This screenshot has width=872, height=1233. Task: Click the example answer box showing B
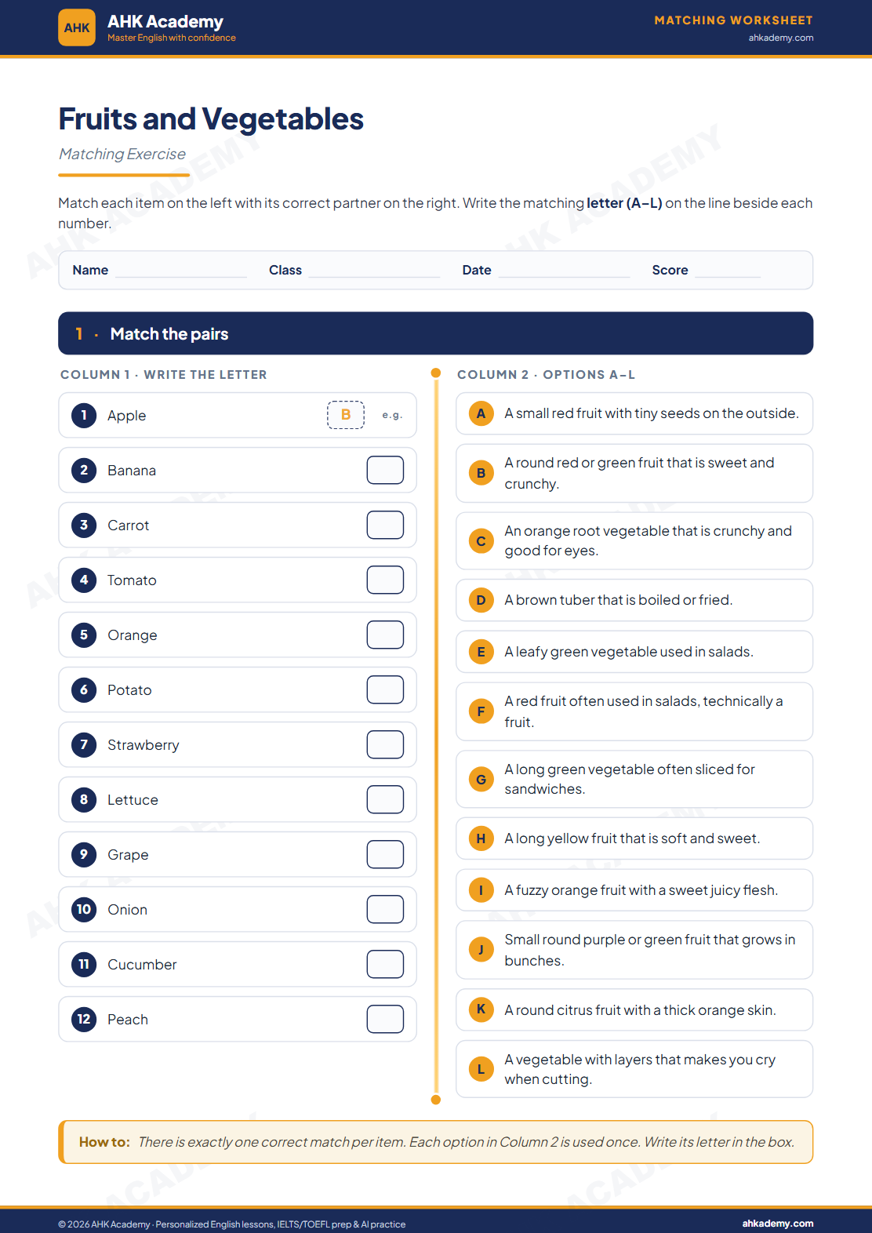[x=346, y=415]
